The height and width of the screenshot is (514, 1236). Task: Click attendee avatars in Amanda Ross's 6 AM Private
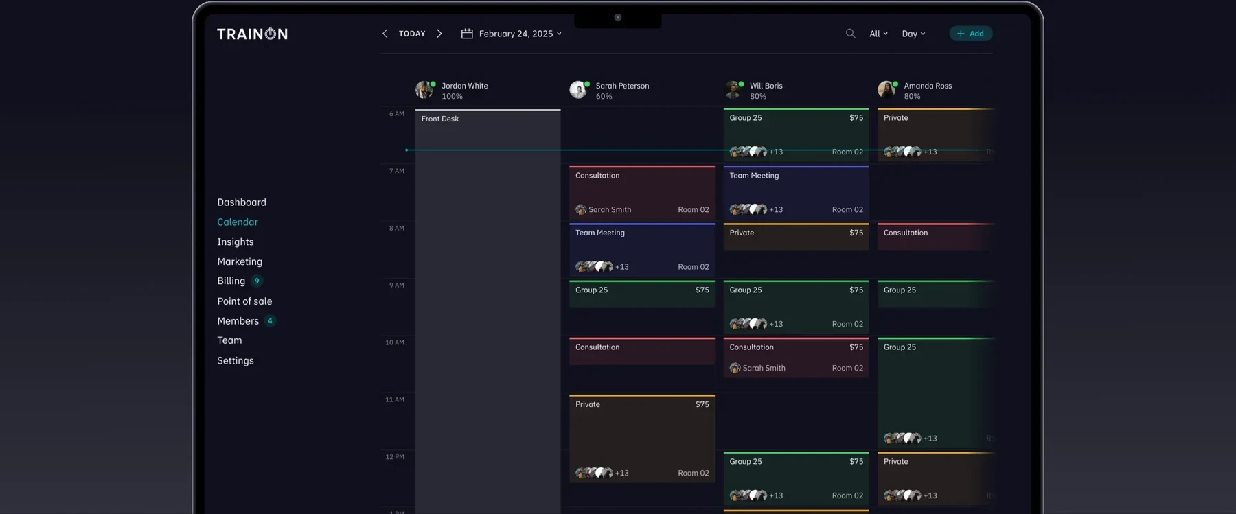(x=902, y=152)
